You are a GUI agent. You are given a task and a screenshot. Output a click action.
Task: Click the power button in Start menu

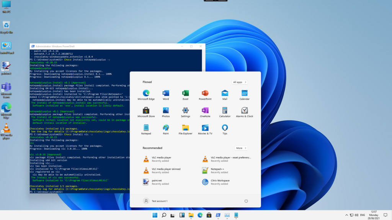(x=246, y=201)
